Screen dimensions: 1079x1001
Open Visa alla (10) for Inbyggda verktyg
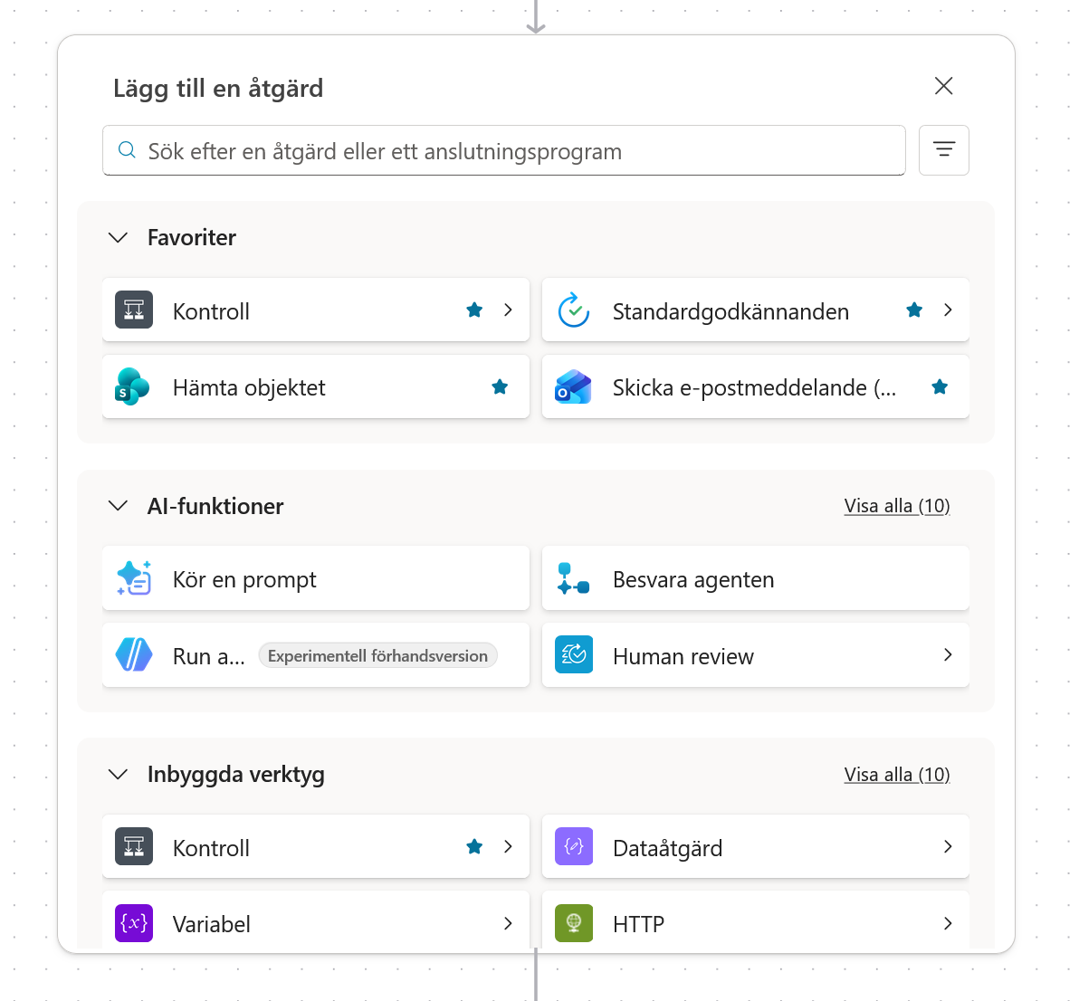[897, 774]
